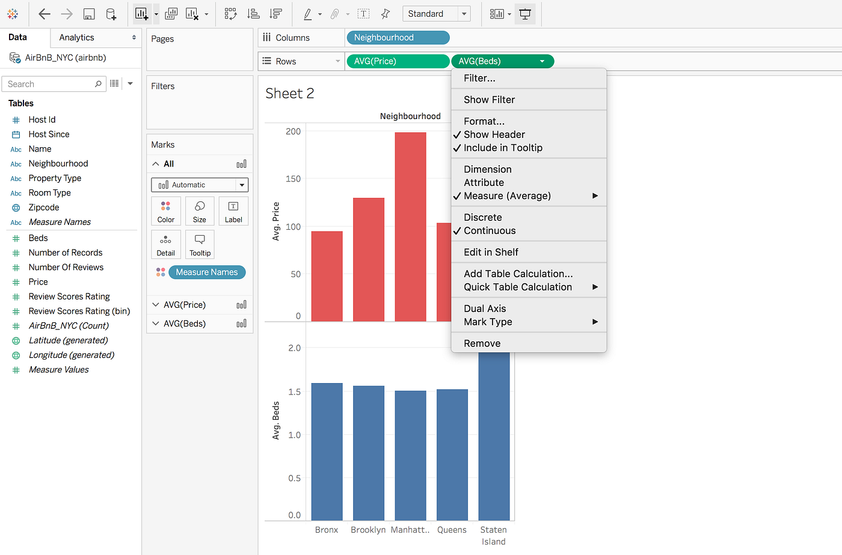The height and width of the screenshot is (555, 842).
Task: Expand the AVG(Beds) marks card
Action: click(x=156, y=323)
